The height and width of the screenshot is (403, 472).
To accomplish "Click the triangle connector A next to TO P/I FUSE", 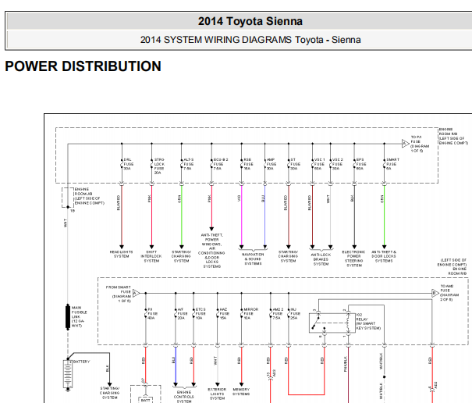I will click(x=405, y=144).
